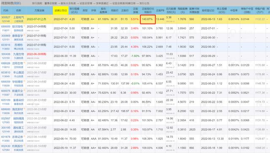Click per-share placement 9.0890
This screenshot has width=270, height=153.
(182, 84)
